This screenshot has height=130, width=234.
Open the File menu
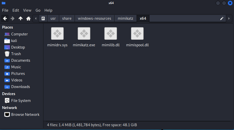tap(5, 10)
